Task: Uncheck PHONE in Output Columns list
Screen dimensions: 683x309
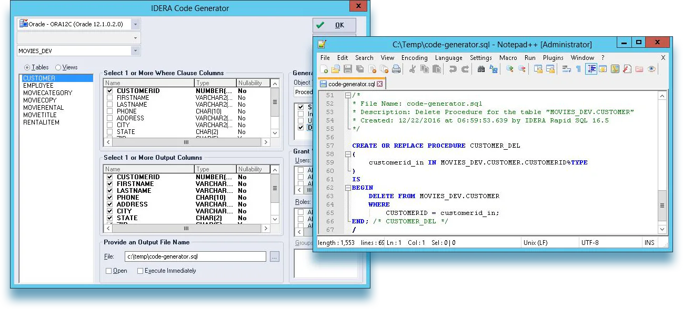Action: point(110,198)
